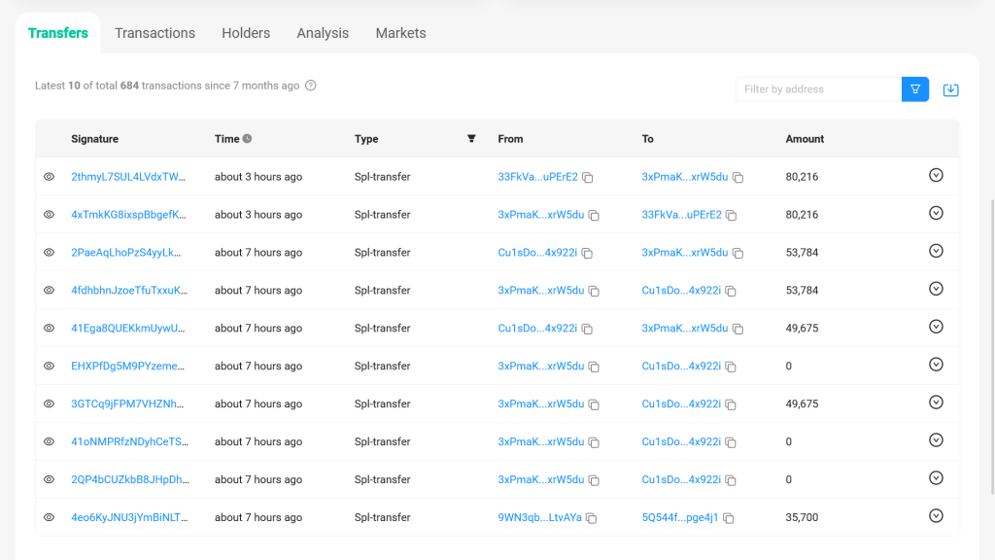The height and width of the screenshot is (560, 995).
Task: Open To address 5Q544f...pge4j1
Action: pos(679,517)
